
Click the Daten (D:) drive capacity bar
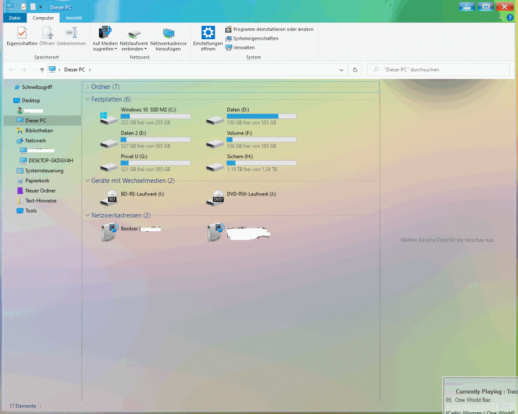(x=261, y=116)
